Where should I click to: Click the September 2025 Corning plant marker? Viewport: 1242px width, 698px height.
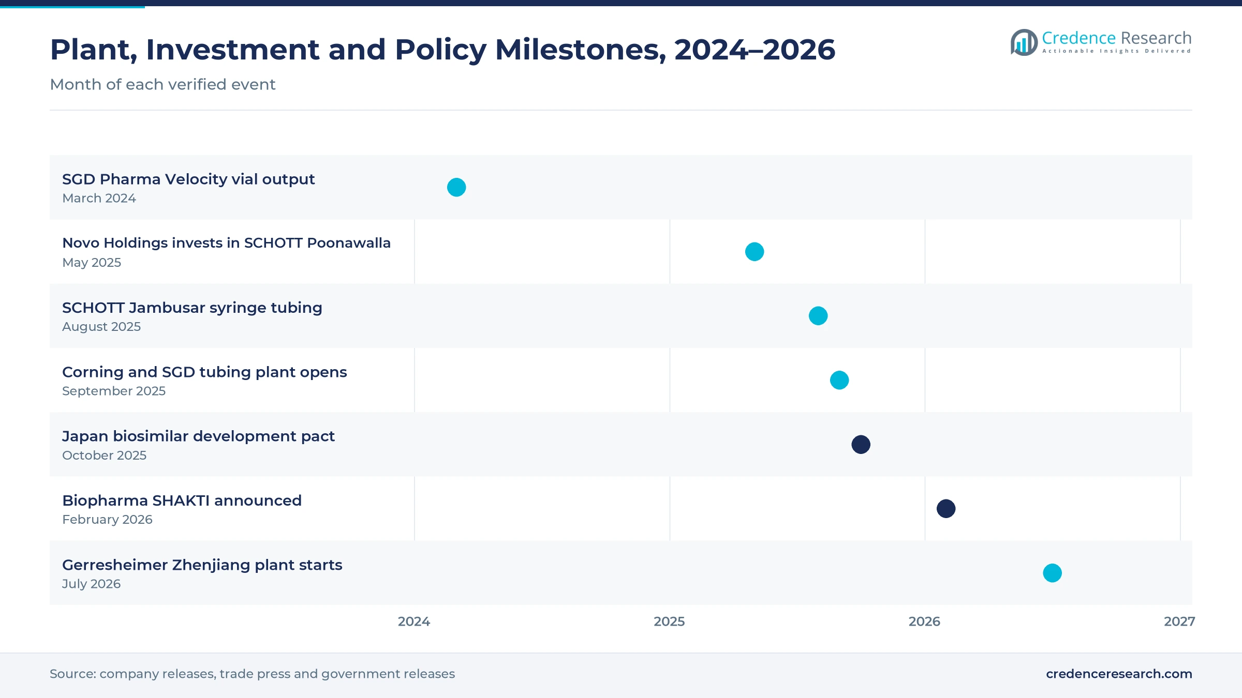click(839, 380)
